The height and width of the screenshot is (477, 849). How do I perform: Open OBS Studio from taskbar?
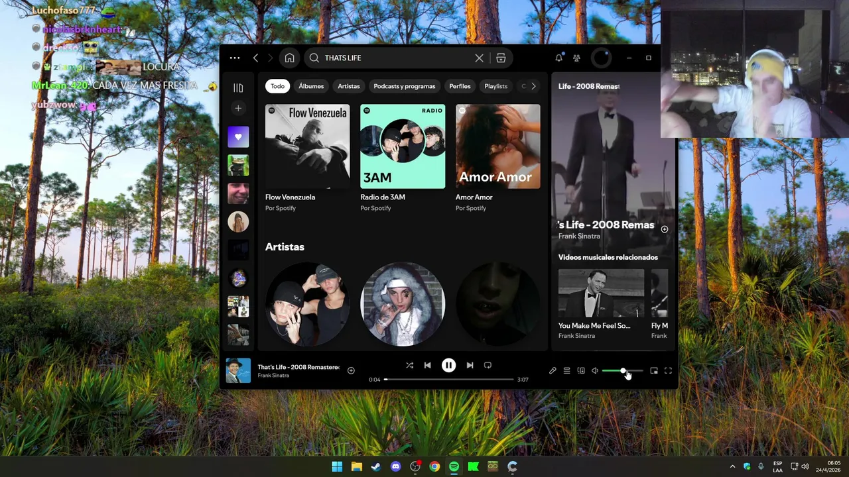415,466
